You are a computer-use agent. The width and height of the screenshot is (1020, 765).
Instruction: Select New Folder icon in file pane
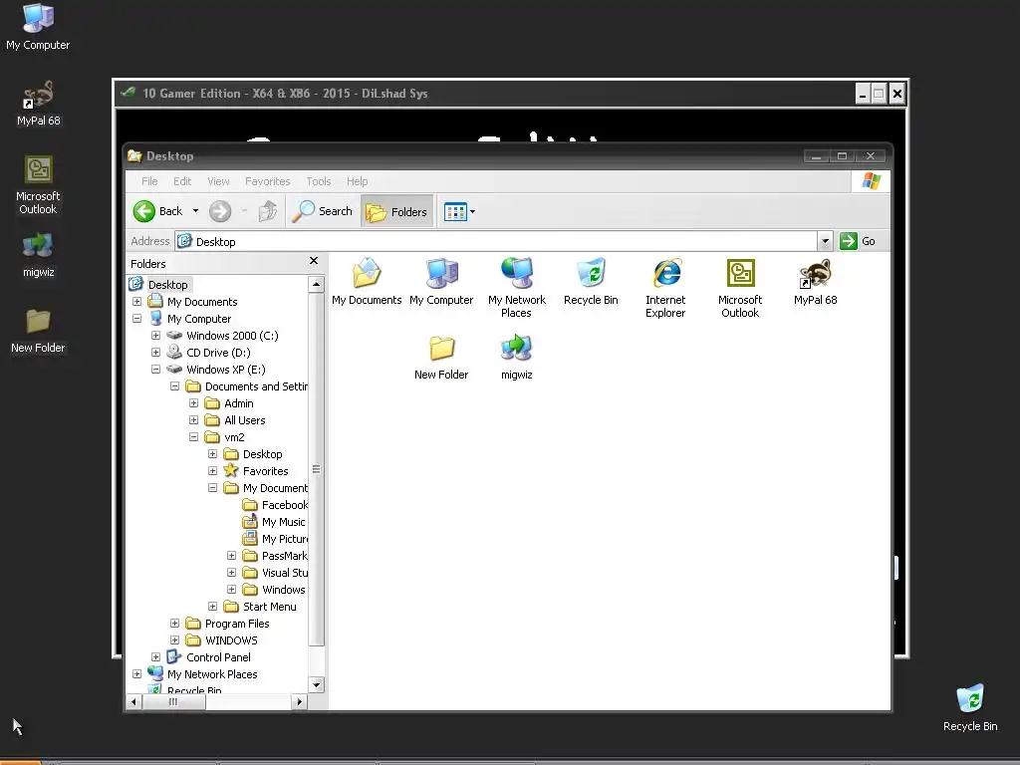pos(441,358)
